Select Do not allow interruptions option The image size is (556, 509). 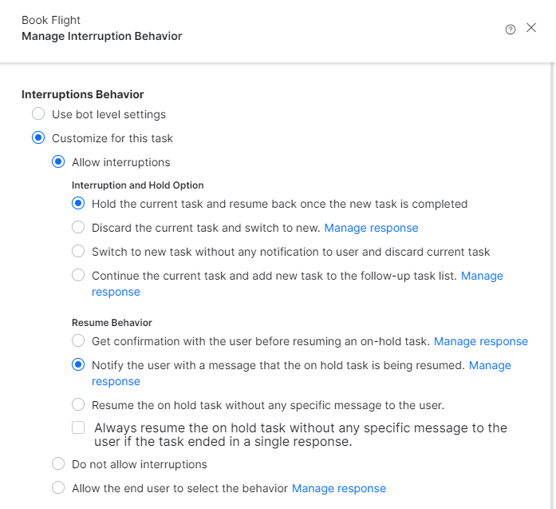pos(58,464)
